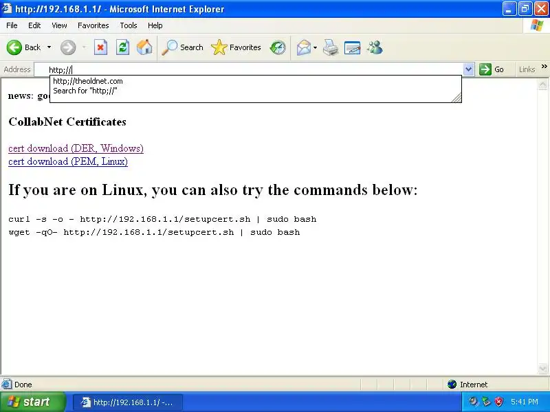
Task: Open the Back history dropdown arrow
Action: [x=49, y=47]
